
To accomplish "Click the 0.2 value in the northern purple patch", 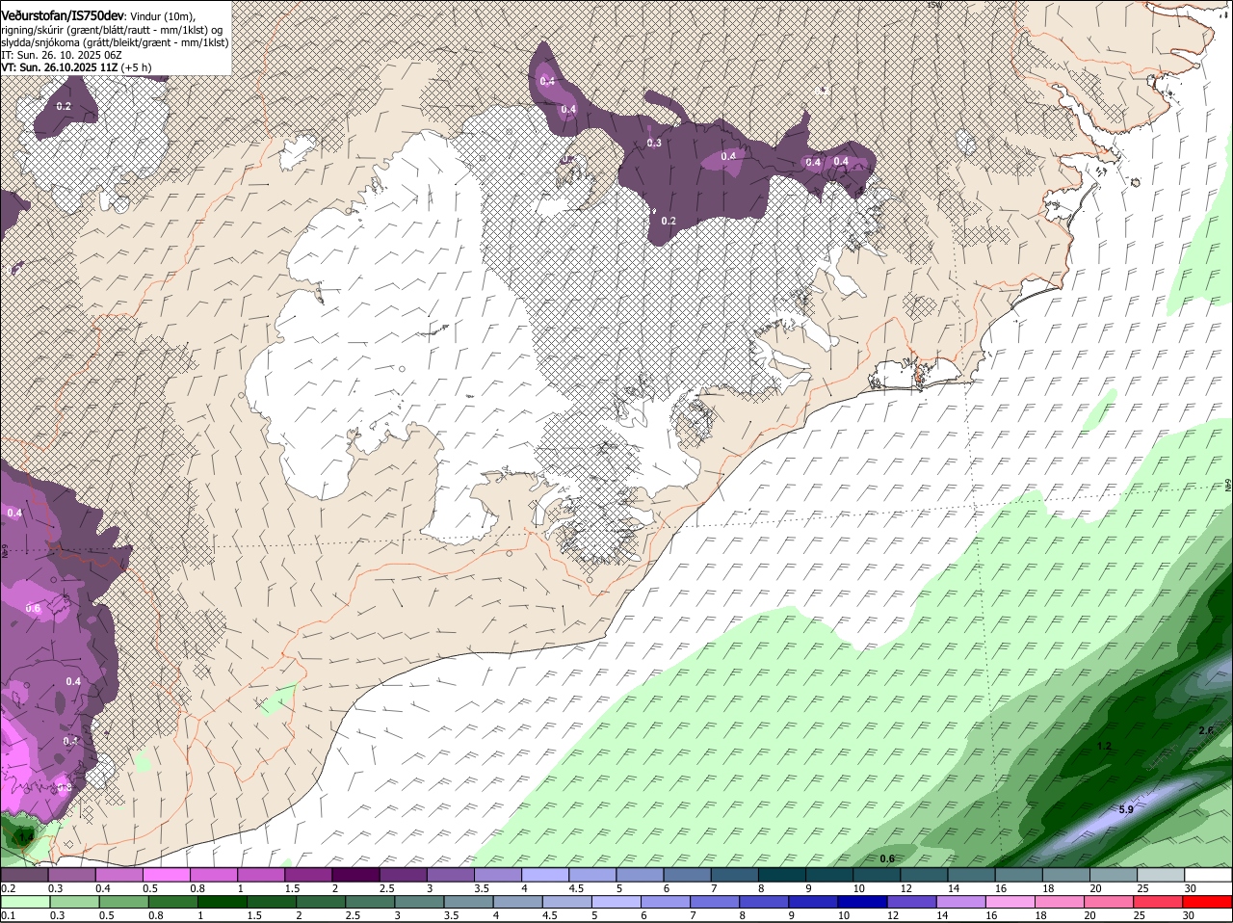I will pyautogui.click(x=669, y=221).
